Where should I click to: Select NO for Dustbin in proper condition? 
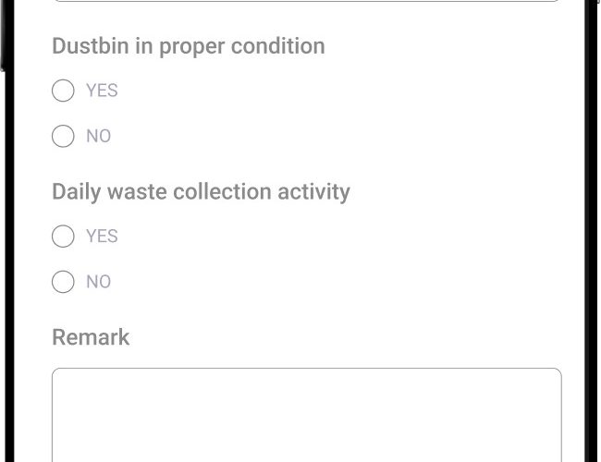[63, 136]
